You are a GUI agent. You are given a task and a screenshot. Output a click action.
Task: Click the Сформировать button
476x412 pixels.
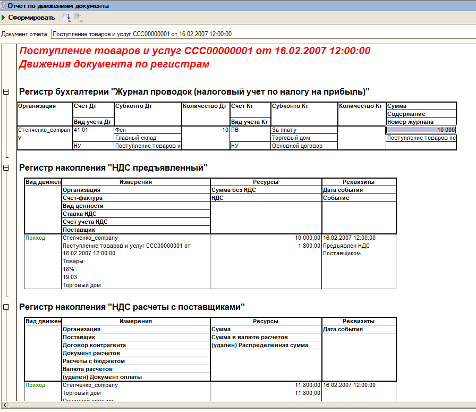pyautogui.click(x=28, y=18)
